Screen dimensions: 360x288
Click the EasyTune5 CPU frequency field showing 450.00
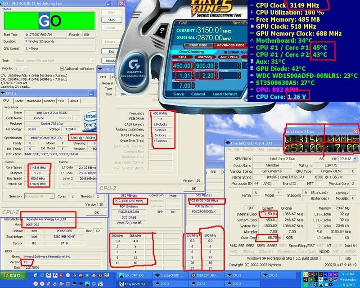182,66
